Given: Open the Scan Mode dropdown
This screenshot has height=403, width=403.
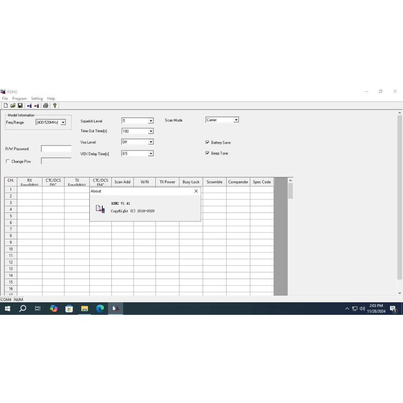Looking at the screenshot, I should coord(236,120).
